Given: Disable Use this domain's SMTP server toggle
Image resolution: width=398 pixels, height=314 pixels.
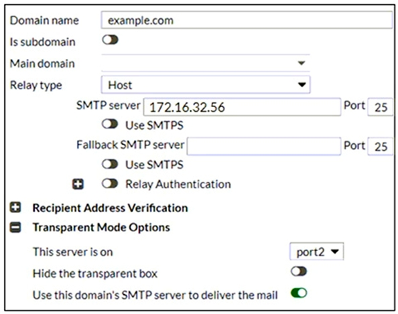Looking at the screenshot, I should pyautogui.click(x=299, y=293).
